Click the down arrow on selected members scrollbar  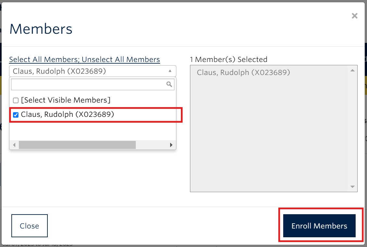(x=352, y=187)
